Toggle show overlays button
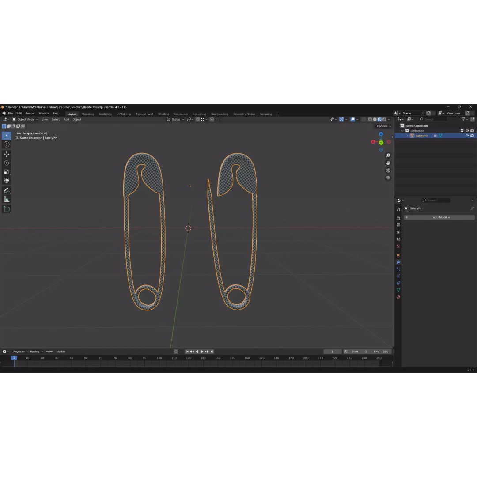This screenshot has width=477, height=477. tap(352, 120)
